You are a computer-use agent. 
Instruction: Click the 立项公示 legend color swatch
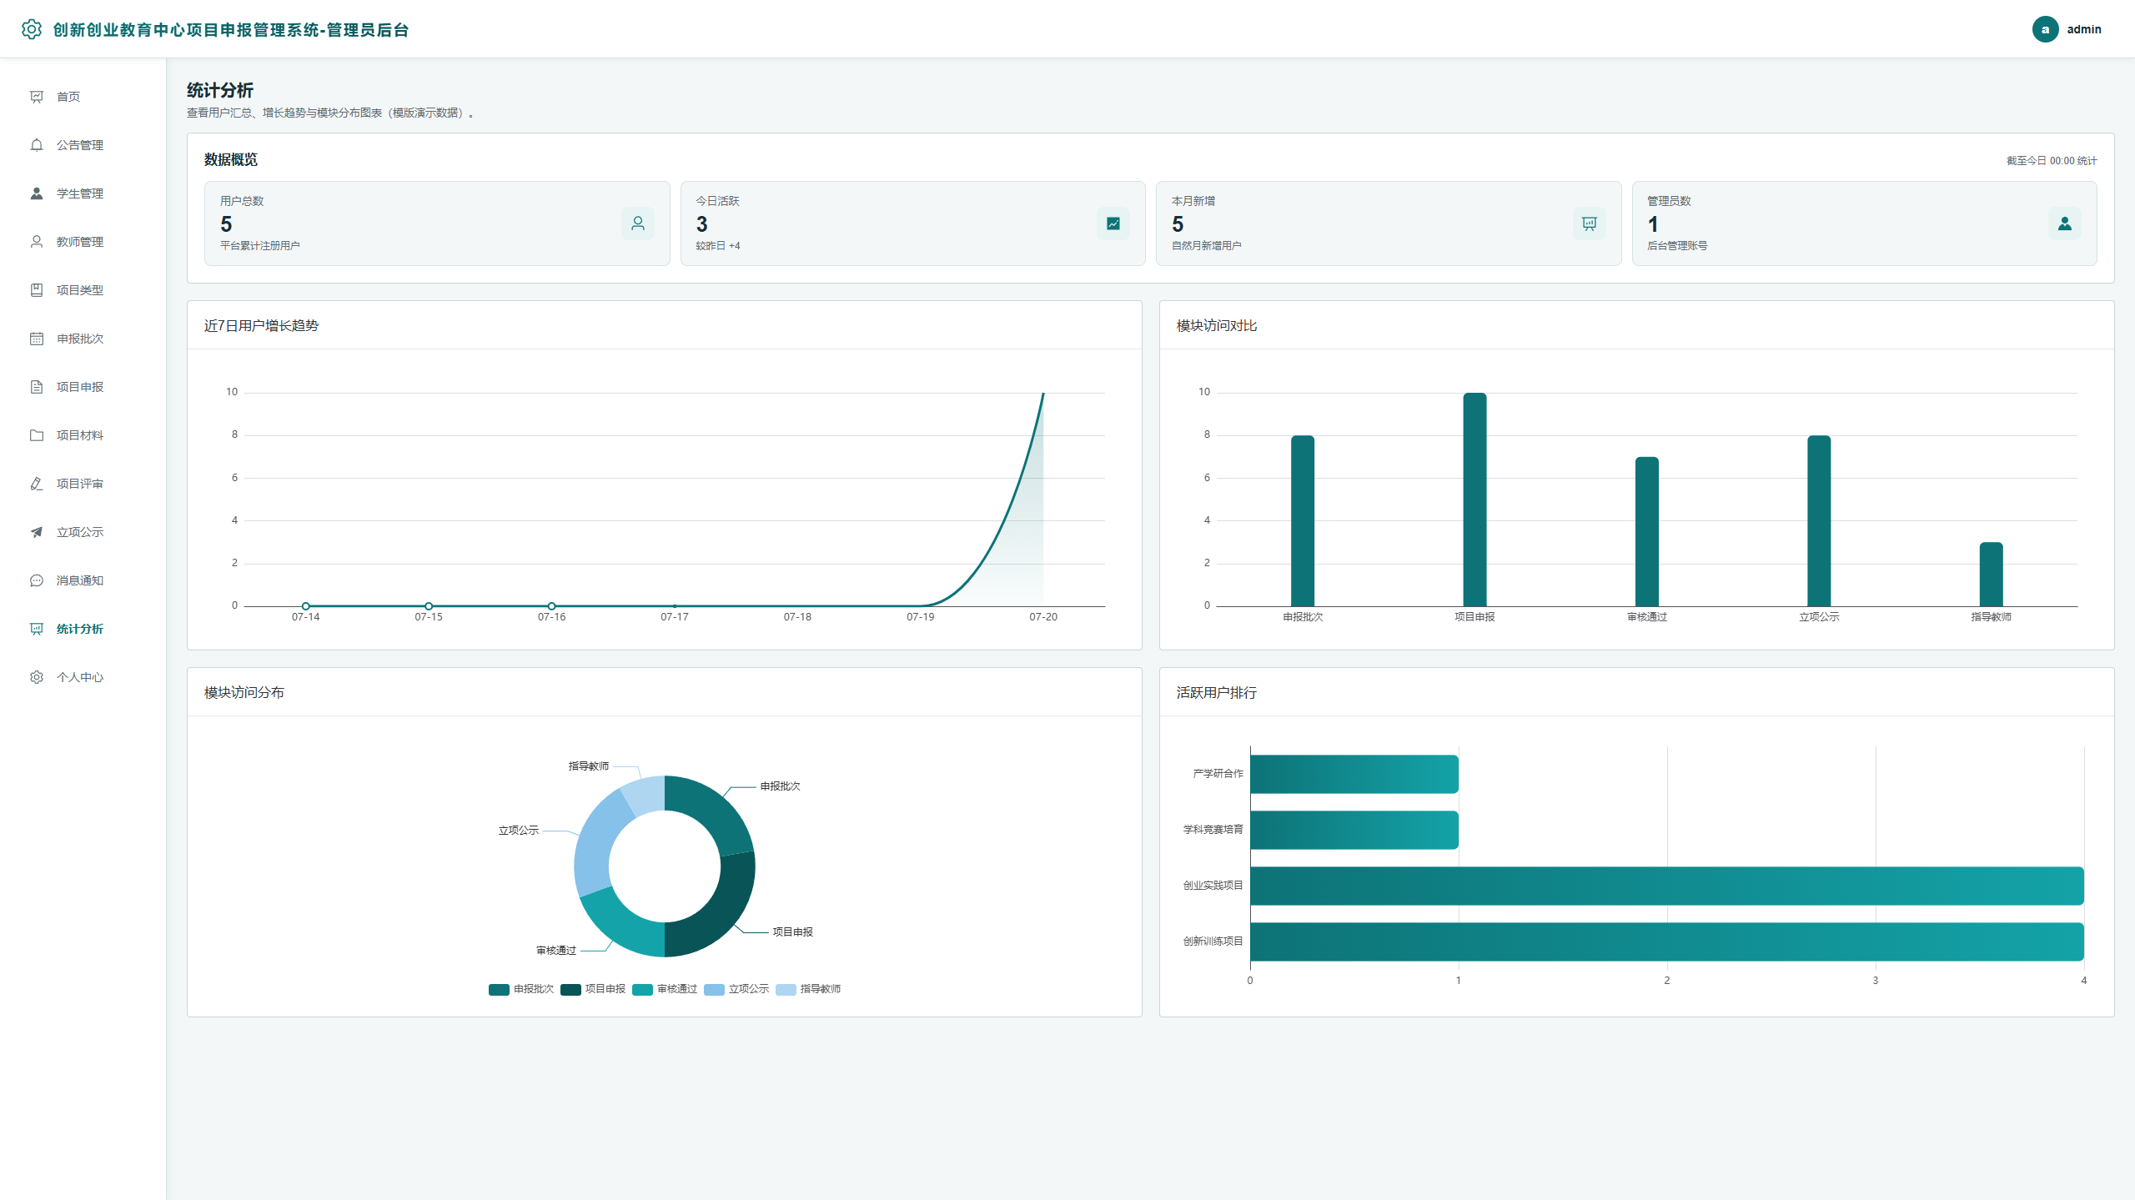click(x=714, y=990)
